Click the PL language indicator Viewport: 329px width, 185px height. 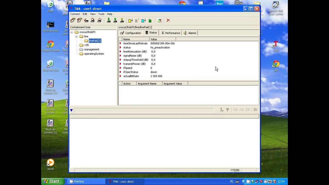coord(232,181)
